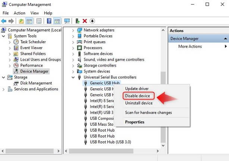Open the File menu
This screenshot has height=161, width=229.
6,13
